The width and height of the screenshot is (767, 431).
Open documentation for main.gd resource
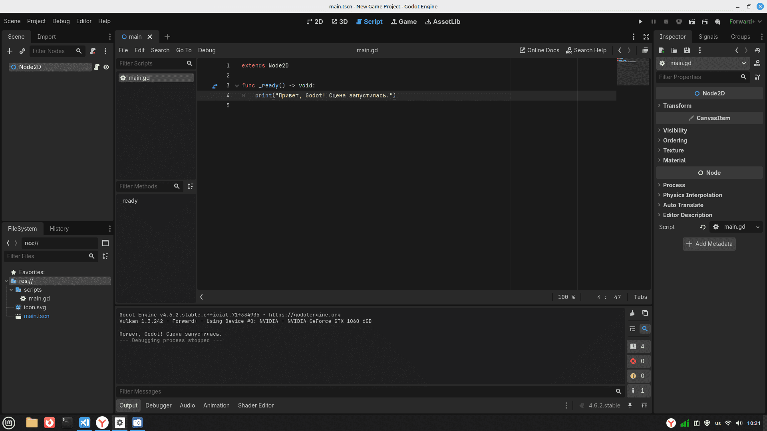click(x=757, y=63)
